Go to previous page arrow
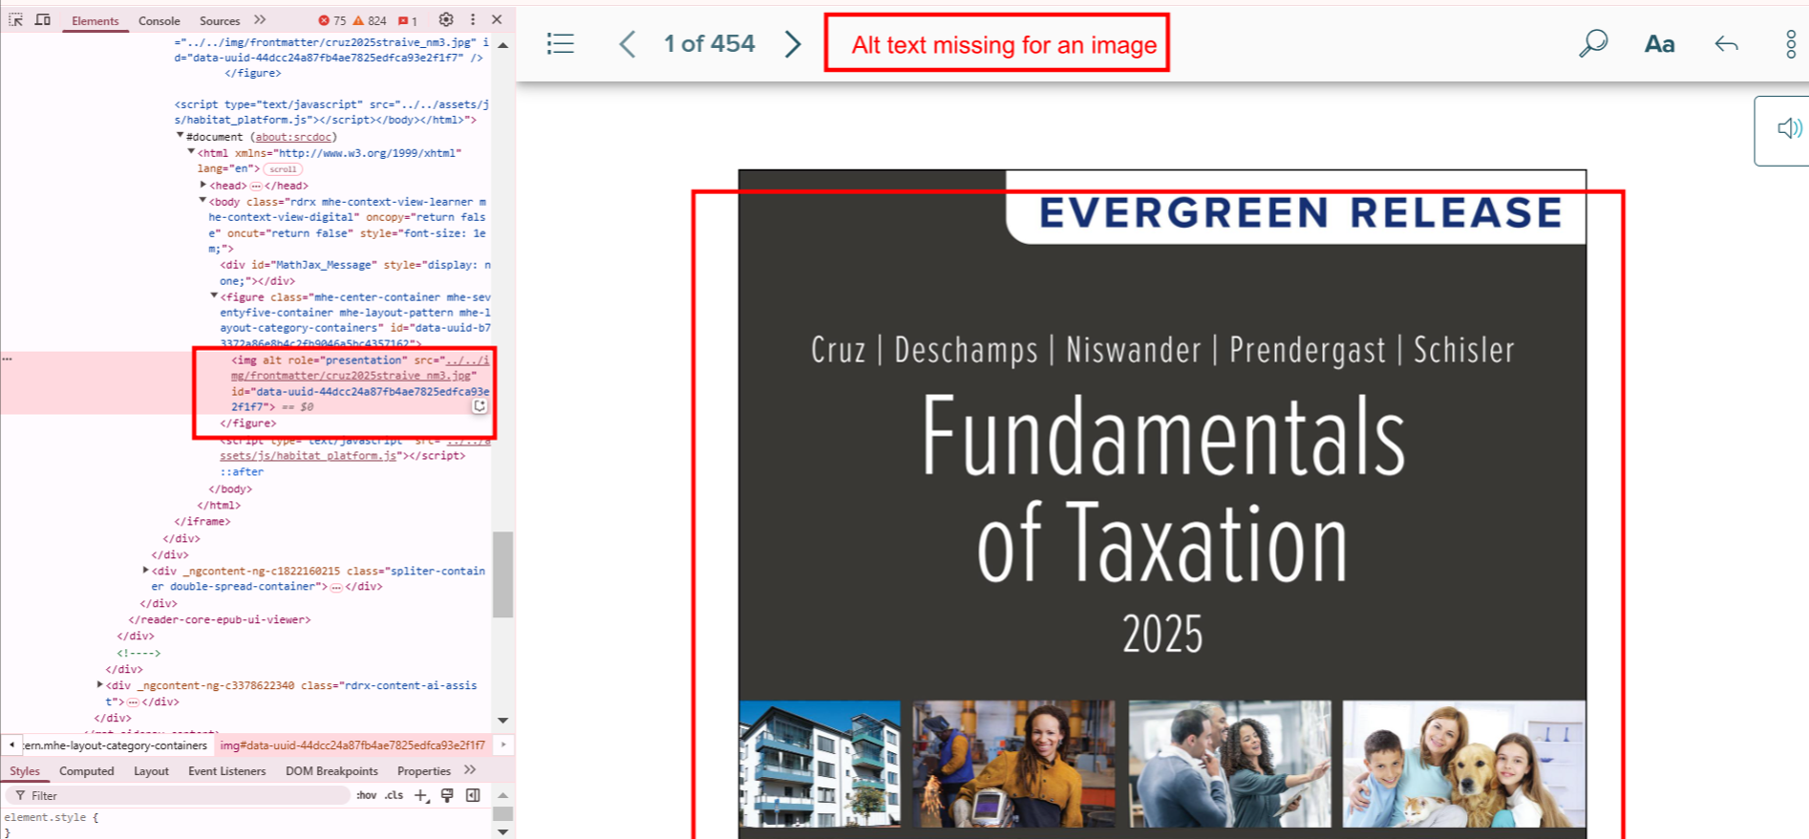 (x=627, y=44)
